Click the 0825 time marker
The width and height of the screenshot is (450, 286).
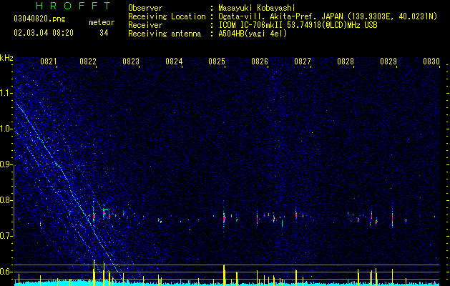pos(217,61)
